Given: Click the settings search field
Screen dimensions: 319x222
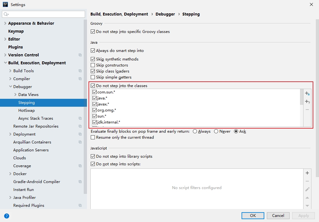Looking at the screenshot, I should click(x=44, y=14).
